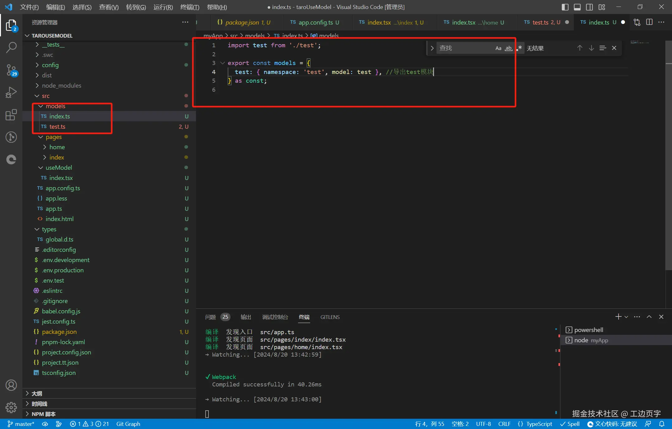
Task: Click Git Graph in status bar
Action: pyautogui.click(x=128, y=424)
